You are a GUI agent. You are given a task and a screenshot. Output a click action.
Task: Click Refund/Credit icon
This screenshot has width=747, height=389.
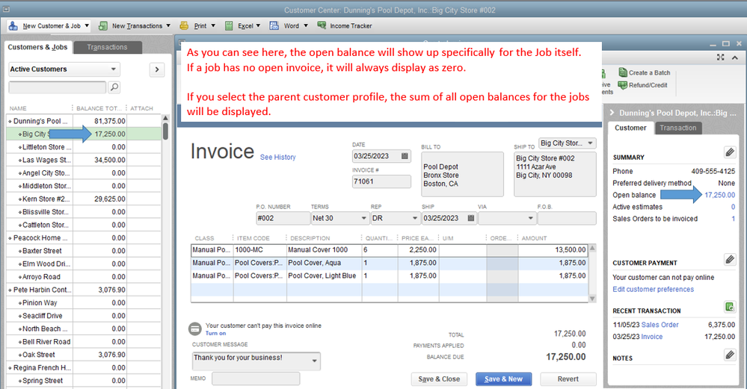tap(622, 85)
